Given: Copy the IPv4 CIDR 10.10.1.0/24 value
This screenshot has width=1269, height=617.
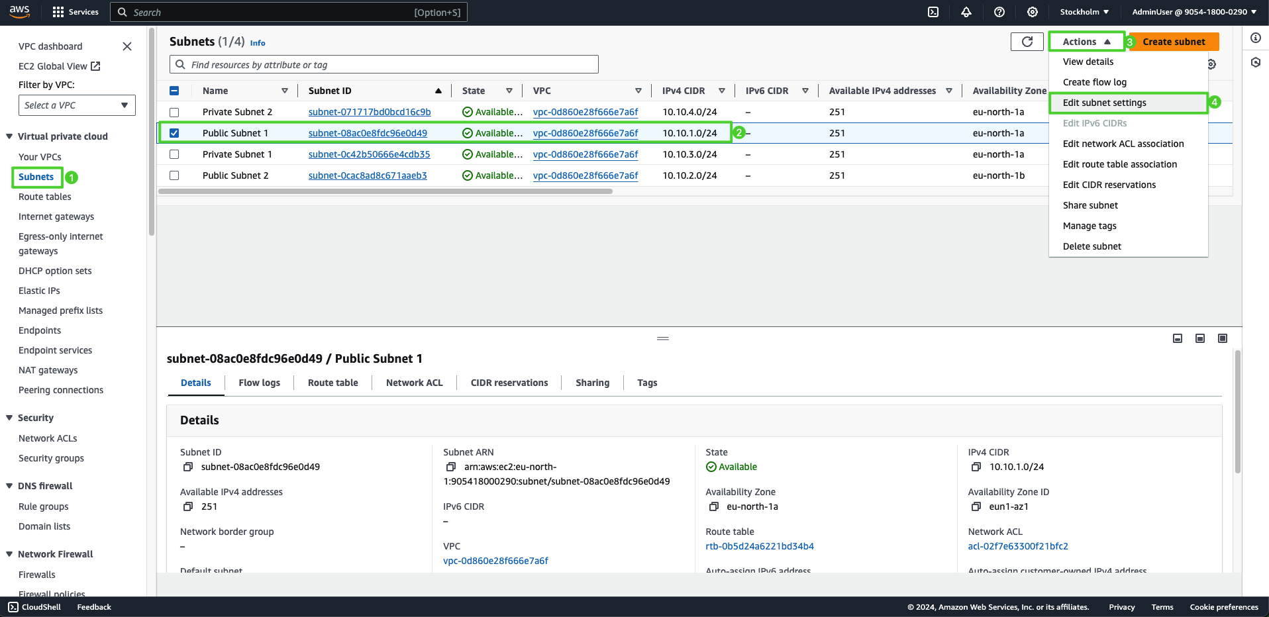Looking at the screenshot, I should point(976,467).
